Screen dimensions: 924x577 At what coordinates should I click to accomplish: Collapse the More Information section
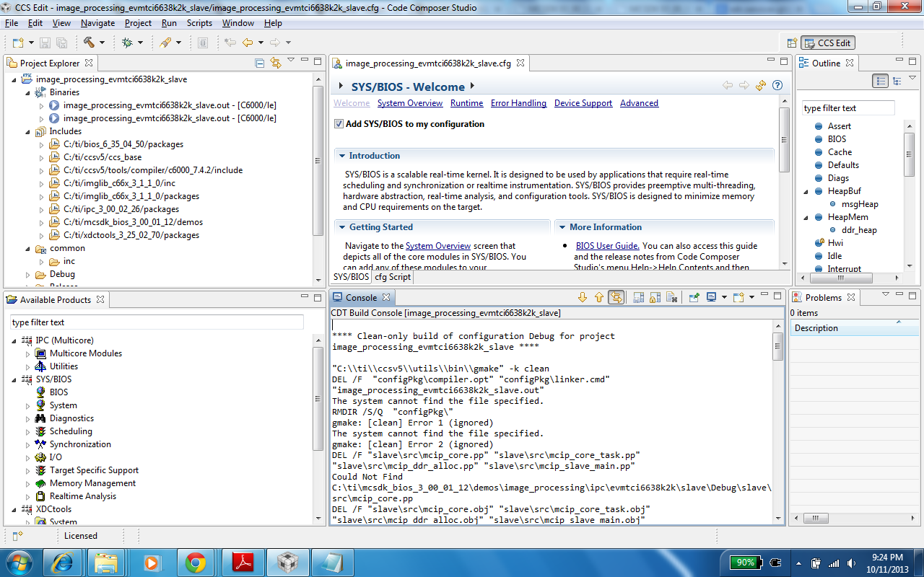coord(562,227)
